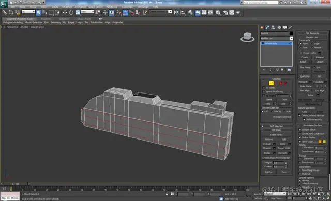Screen dimensions: 331x201
Task: Switch to the Display command panel
Action: [x=285, y=27]
